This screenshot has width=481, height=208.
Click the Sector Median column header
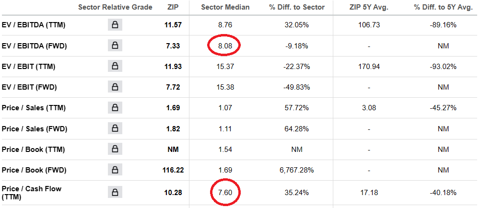point(225,7)
